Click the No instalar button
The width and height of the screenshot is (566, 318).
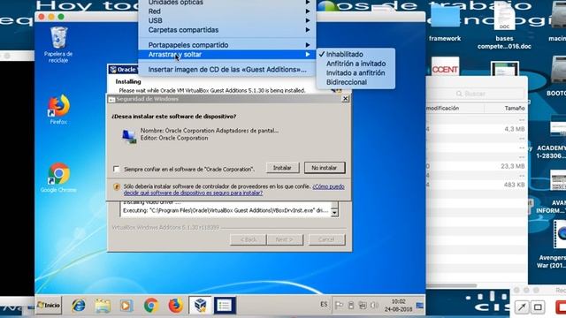325,168
